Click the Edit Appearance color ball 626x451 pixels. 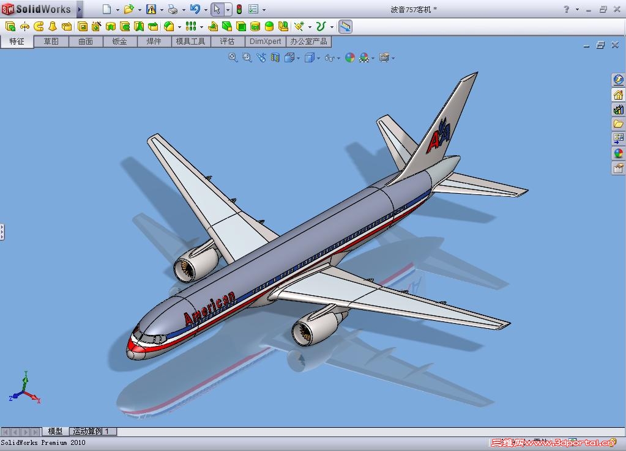[x=350, y=58]
